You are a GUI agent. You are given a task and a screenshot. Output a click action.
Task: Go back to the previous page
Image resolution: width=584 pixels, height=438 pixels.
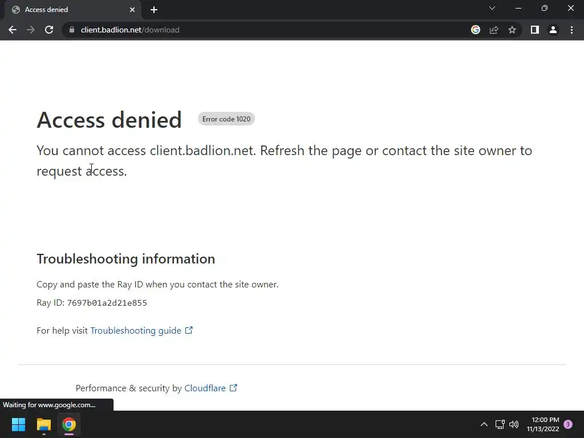click(x=13, y=30)
